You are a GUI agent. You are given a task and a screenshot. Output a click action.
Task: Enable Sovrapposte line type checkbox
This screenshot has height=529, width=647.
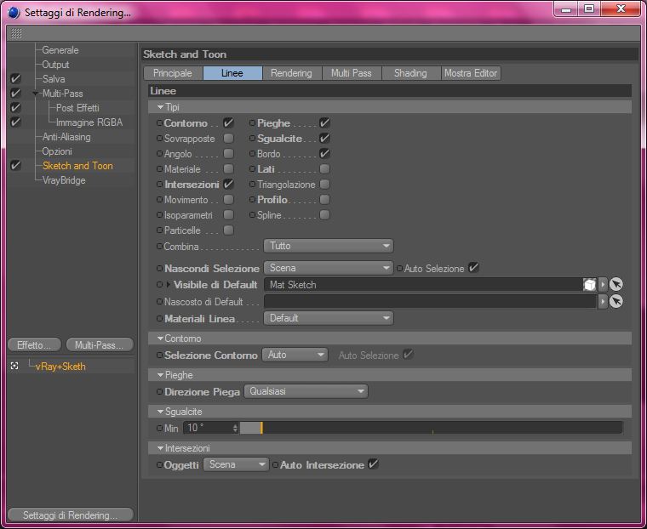[x=228, y=138]
